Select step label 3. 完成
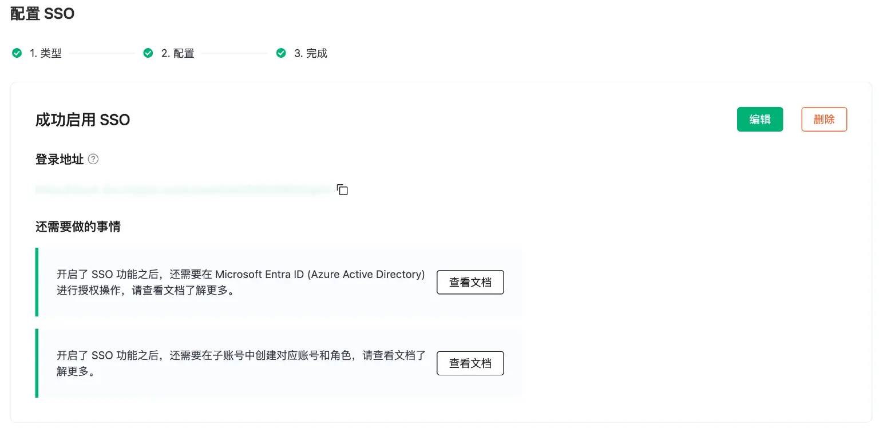Image resolution: width=879 pixels, height=432 pixels. (312, 53)
